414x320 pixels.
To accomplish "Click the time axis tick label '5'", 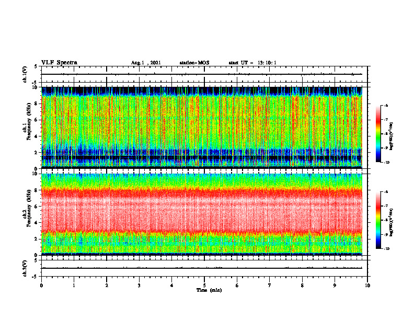I will (x=204, y=285).
